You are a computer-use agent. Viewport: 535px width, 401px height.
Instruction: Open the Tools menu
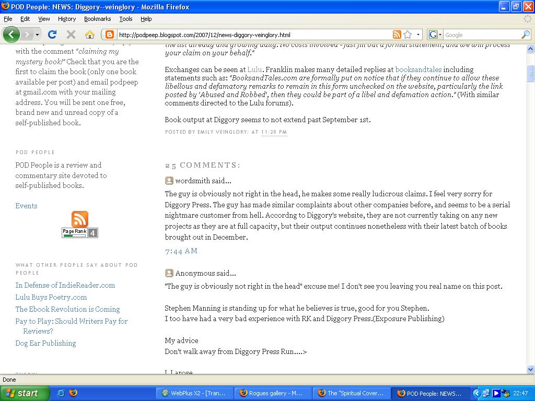pos(125,19)
